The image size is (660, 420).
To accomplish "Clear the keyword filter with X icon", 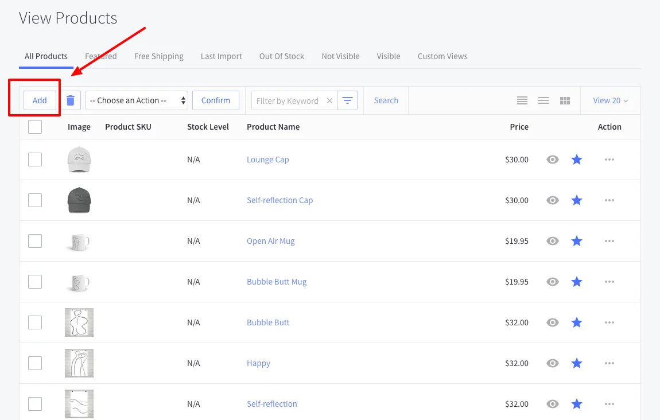I will [x=329, y=100].
